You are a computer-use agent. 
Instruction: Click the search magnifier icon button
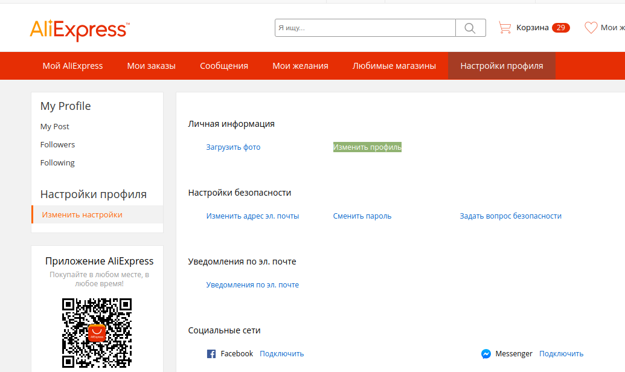pyautogui.click(x=470, y=28)
